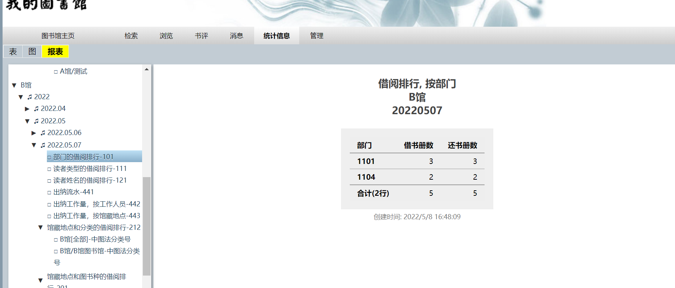
Task: Open B馆/B馆图书馆-中图法分类号 report
Action: point(97,257)
